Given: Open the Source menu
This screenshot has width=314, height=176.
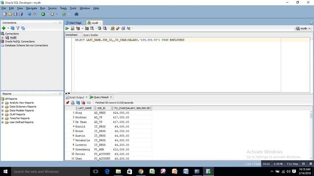Looking at the screenshot, I should [52, 8].
